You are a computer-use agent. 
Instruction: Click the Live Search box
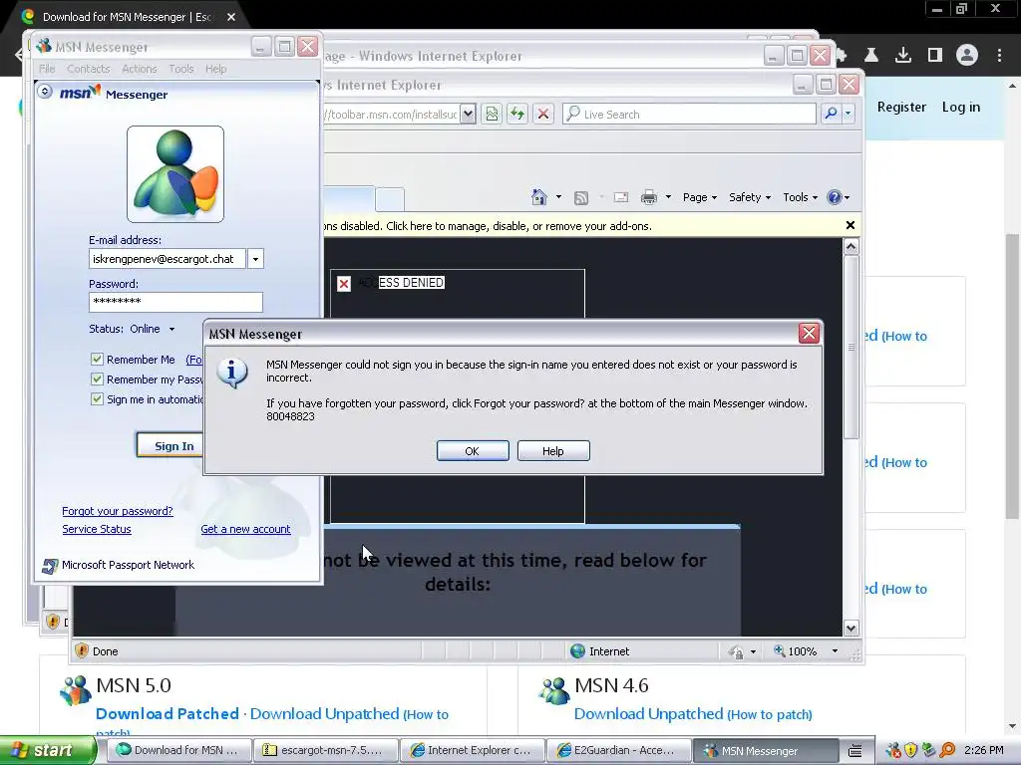coord(690,114)
